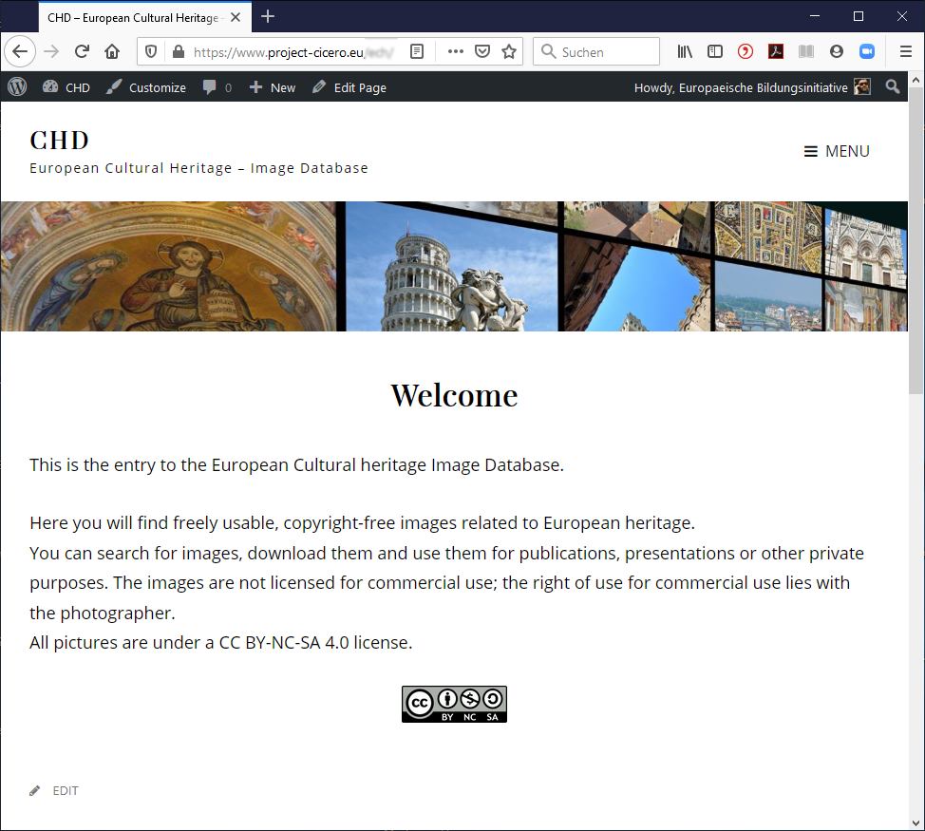This screenshot has width=925, height=831.
Task: Open the Firefox library icon
Action: (x=685, y=52)
